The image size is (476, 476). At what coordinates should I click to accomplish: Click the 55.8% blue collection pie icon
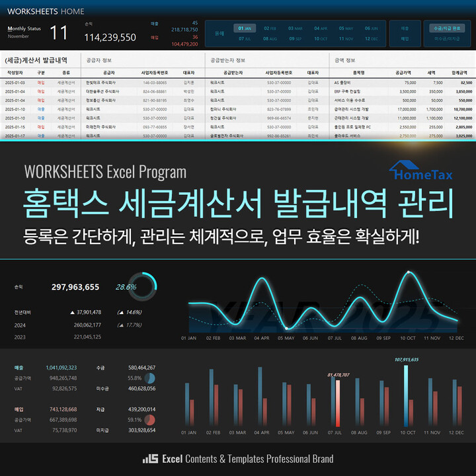(149, 378)
